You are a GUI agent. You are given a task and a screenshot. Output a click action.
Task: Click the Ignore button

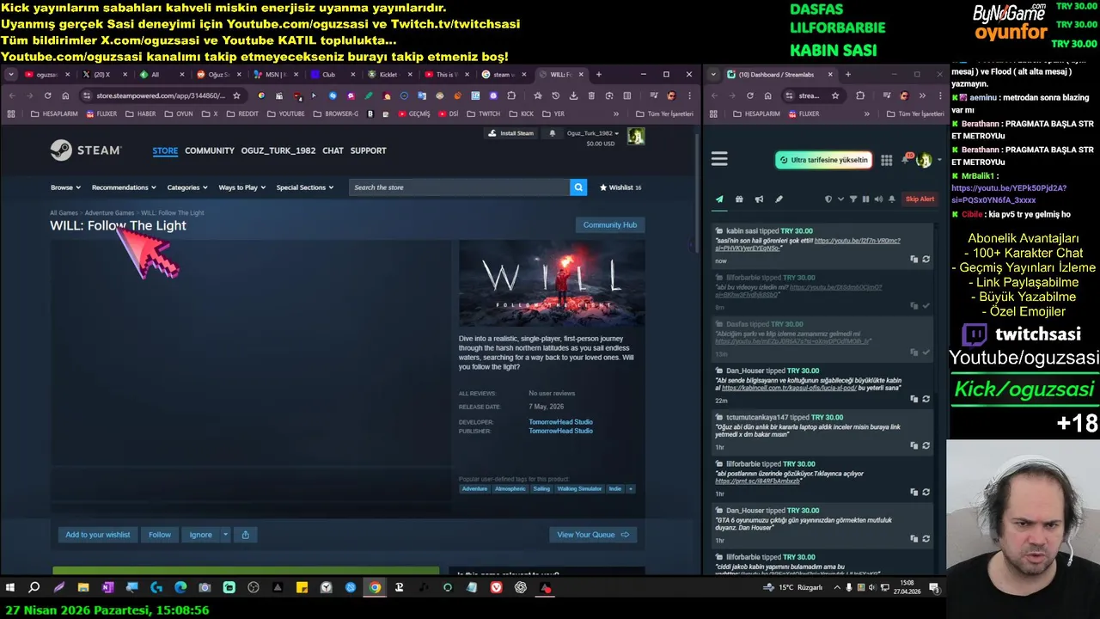pyautogui.click(x=200, y=535)
